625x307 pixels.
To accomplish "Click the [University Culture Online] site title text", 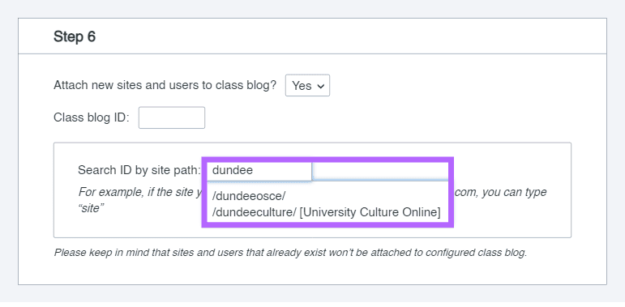I will point(370,212).
